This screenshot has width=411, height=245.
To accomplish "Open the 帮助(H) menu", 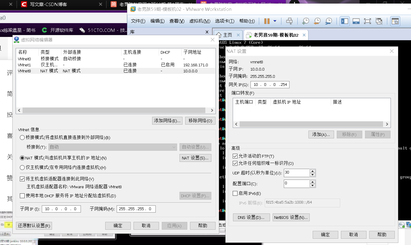I will 247,21.
